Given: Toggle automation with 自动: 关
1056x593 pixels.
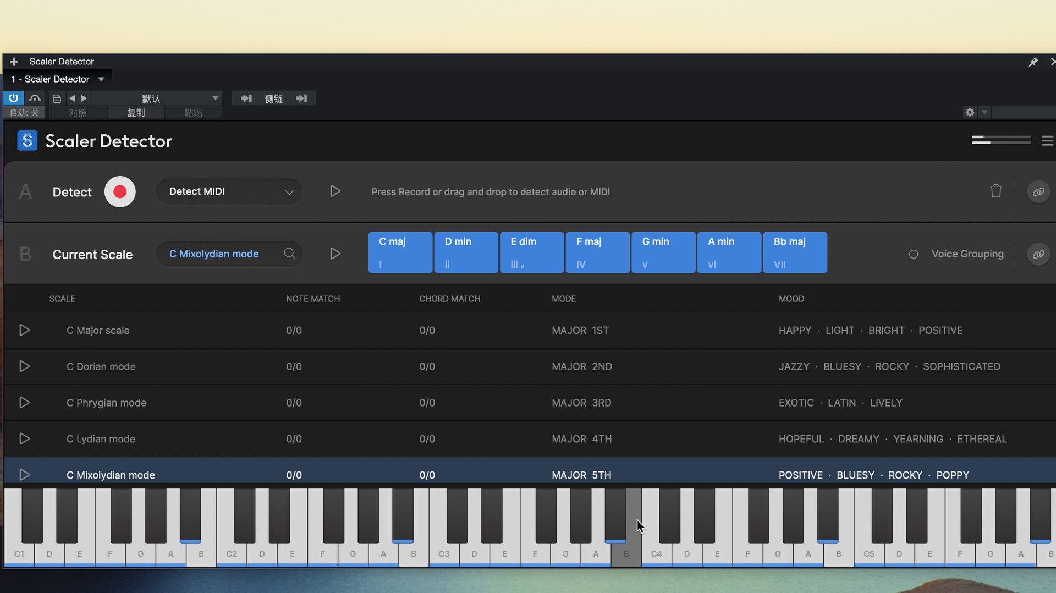Looking at the screenshot, I should click(x=24, y=112).
